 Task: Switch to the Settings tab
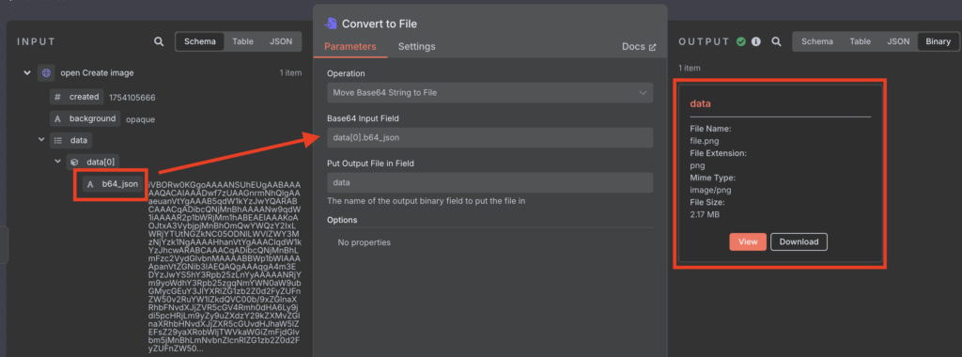point(416,47)
